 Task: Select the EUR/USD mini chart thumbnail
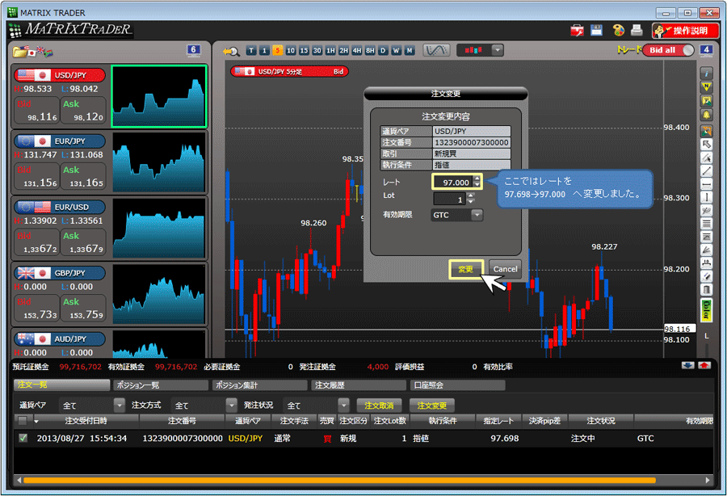pos(159,228)
